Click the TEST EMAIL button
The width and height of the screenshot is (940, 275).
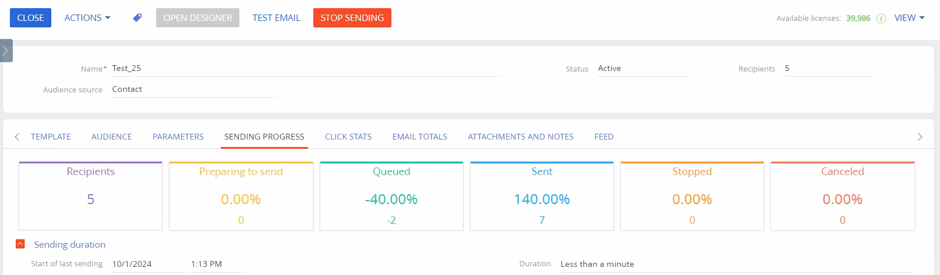[277, 18]
